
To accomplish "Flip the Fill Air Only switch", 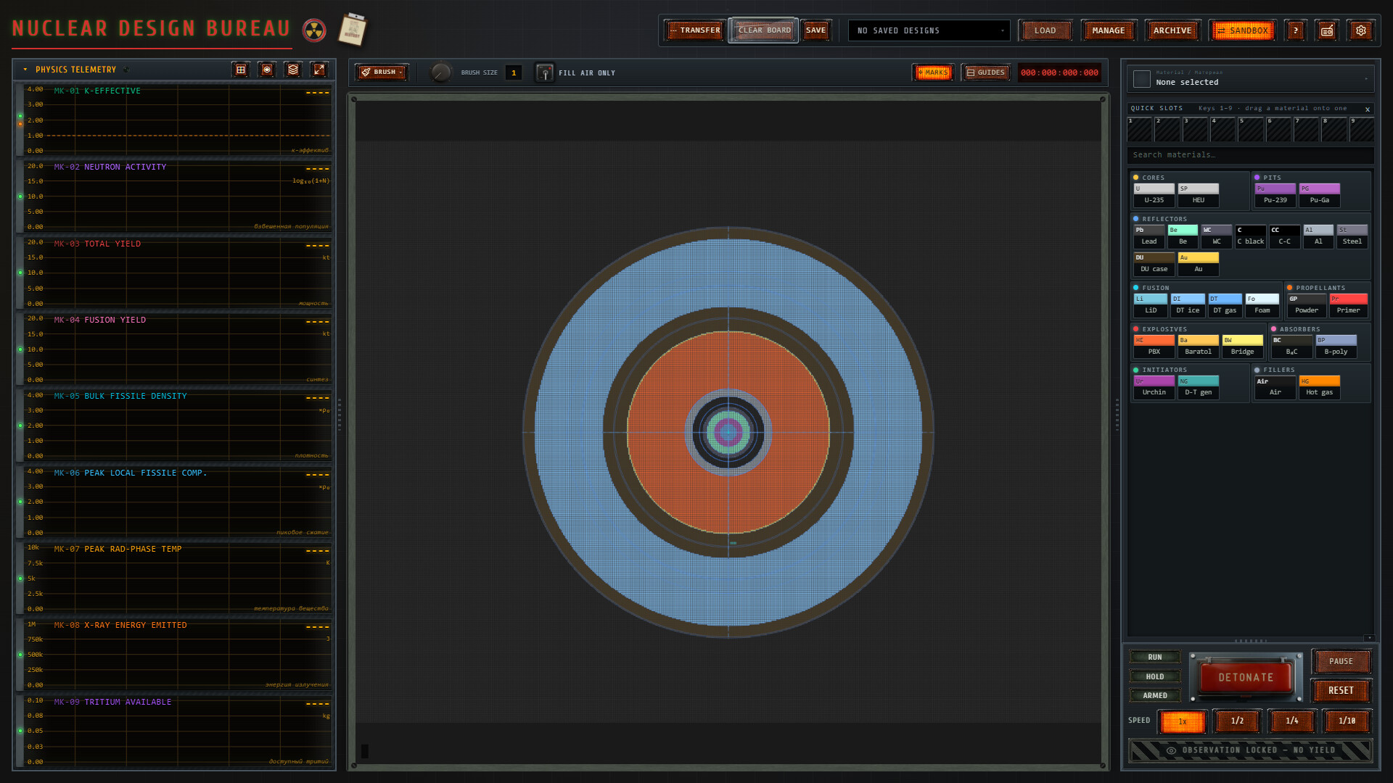I will (x=544, y=72).
